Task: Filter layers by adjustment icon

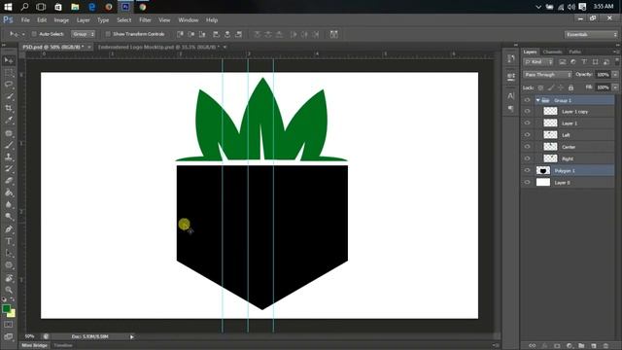Action: click(573, 62)
